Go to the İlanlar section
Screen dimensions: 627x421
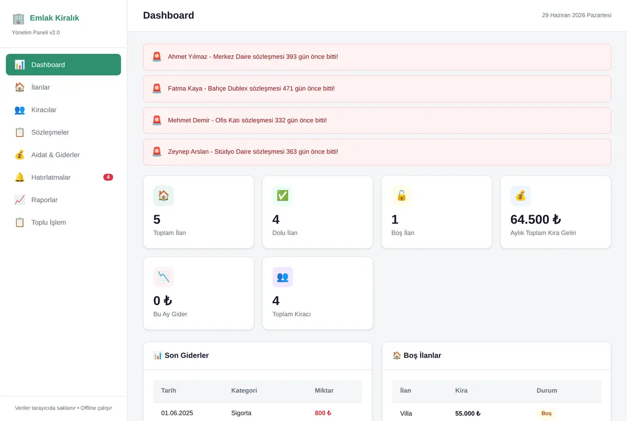63,87
